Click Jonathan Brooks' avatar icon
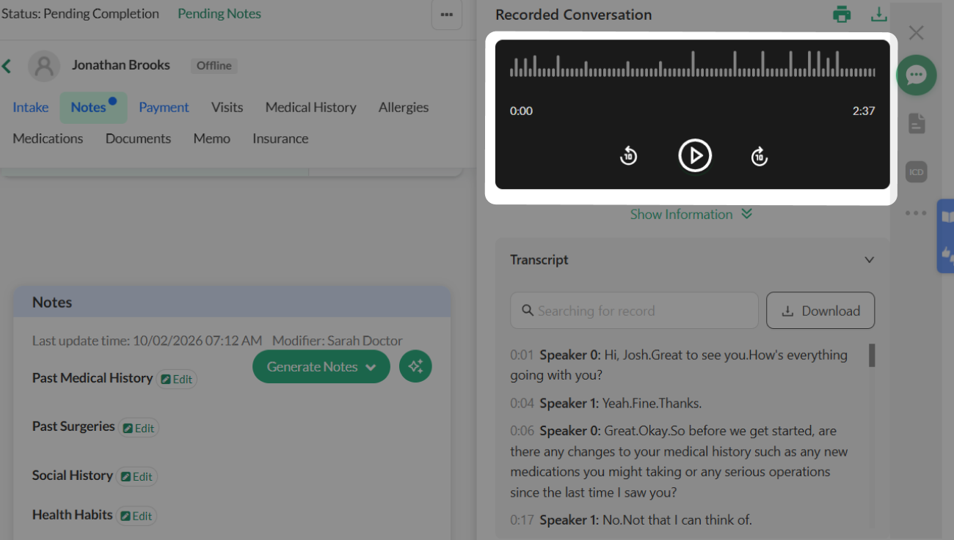 pos(44,66)
